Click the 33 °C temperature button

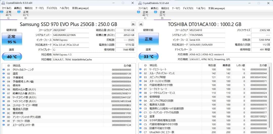[x=149, y=57]
